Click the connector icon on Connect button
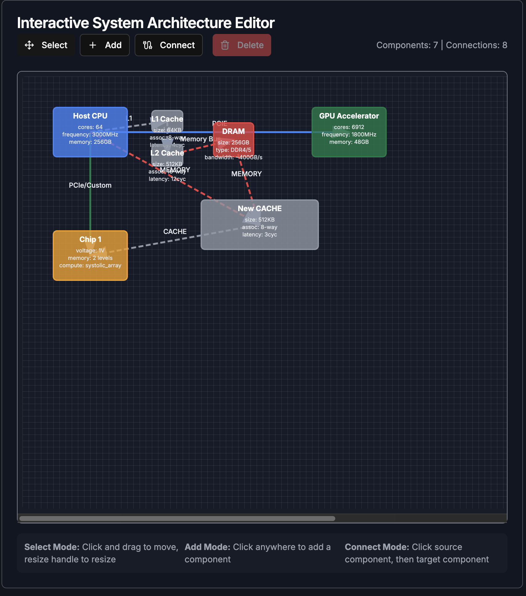The width and height of the screenshot is (526, 596). pos(148,45)
